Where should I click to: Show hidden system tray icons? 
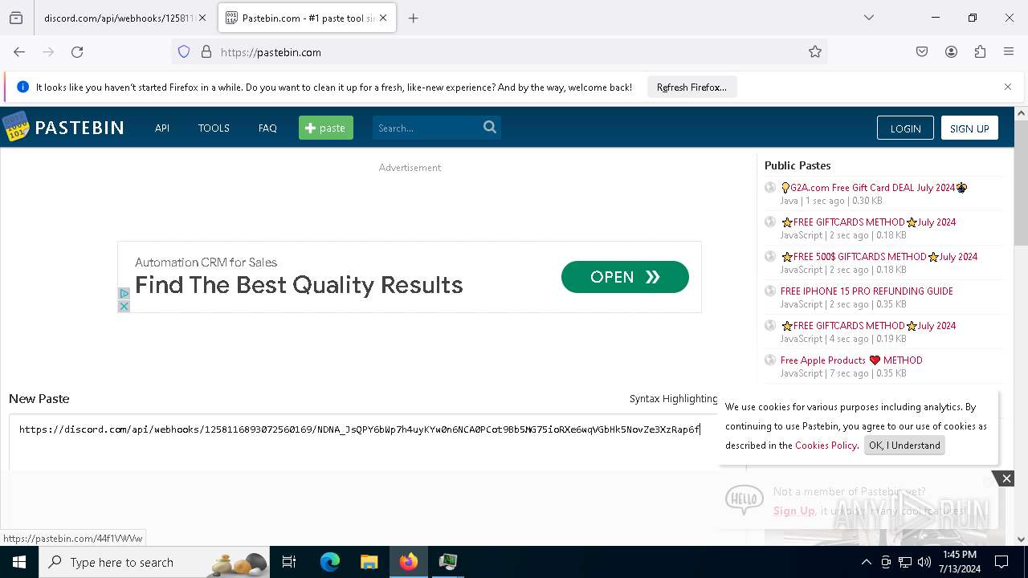click(x=866, y=562)
